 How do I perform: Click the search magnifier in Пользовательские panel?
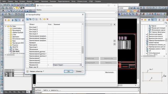click(x=166, y=23)
